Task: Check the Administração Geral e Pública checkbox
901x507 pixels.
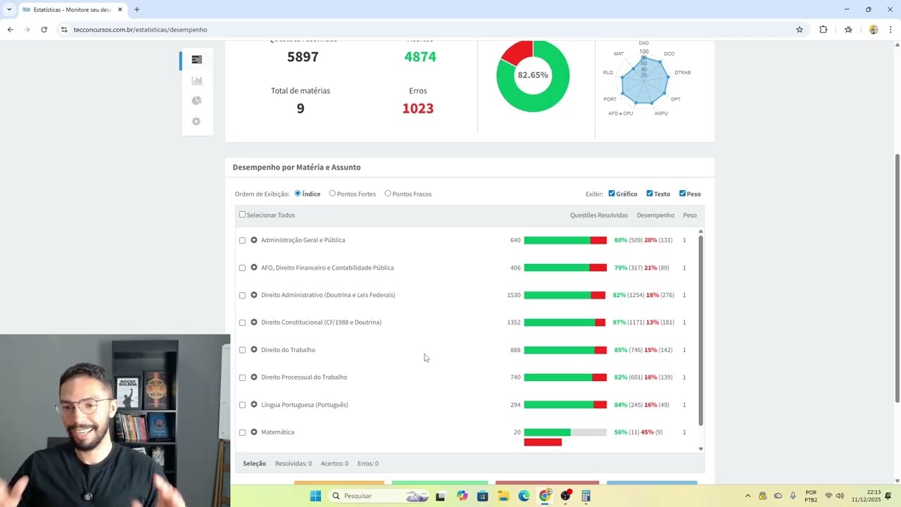Action: (242, 240)
